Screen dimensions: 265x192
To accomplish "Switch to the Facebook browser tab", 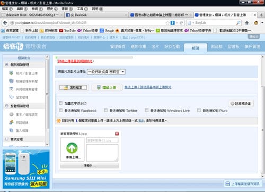I will 96,15.
